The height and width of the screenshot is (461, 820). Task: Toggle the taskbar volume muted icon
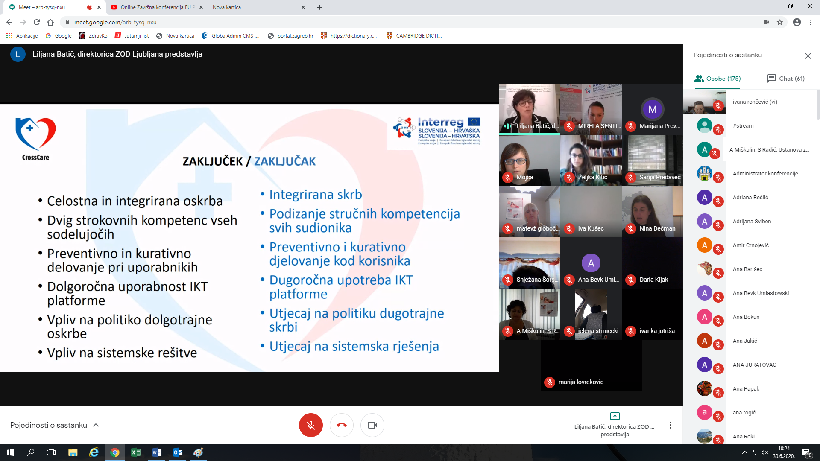(x=765, y=452)
